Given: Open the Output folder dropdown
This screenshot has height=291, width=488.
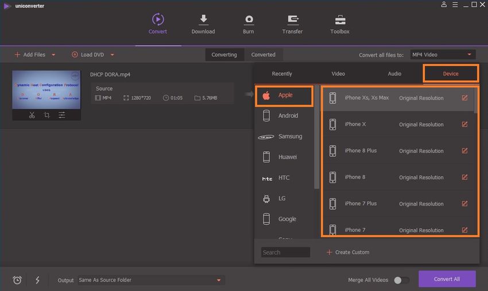Looking at the screenshot, I should 150,280.
